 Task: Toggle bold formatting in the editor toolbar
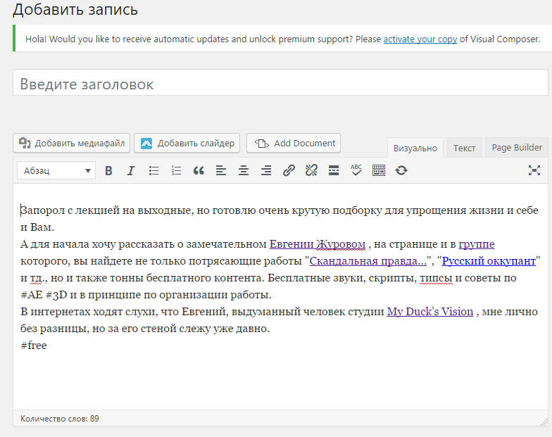pos(108,170)
